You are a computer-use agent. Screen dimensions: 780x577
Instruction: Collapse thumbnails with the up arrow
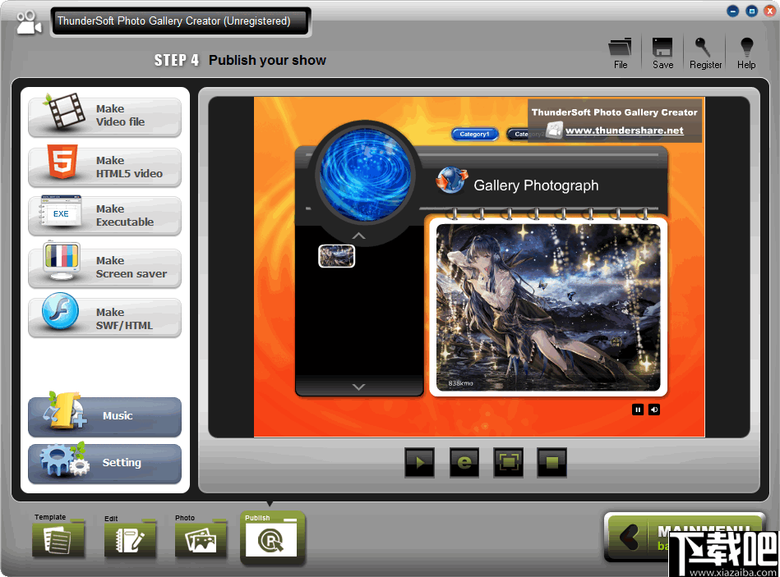(x=359, y=236)
